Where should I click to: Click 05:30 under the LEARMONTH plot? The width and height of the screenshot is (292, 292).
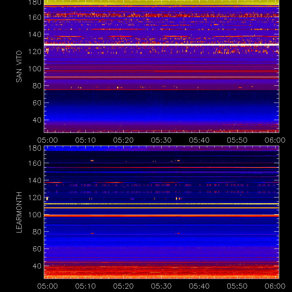tap(161, 286)
